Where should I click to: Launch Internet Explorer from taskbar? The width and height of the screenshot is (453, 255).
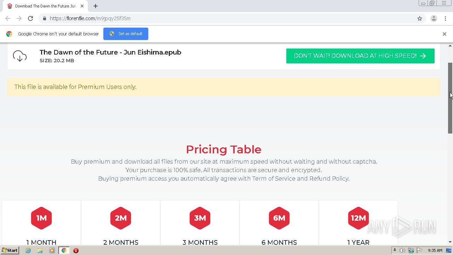tap(28, 250)
